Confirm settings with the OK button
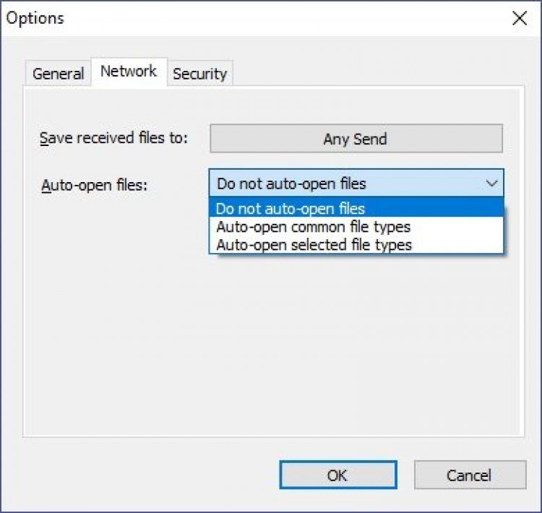Screen dimensions: 542x513 point(337,475)
